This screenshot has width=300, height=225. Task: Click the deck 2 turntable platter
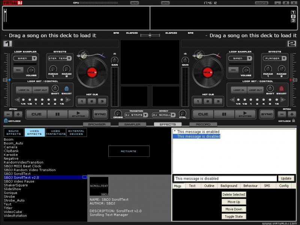(208, 72)
